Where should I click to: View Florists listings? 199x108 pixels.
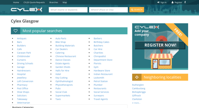click(97, 64)
